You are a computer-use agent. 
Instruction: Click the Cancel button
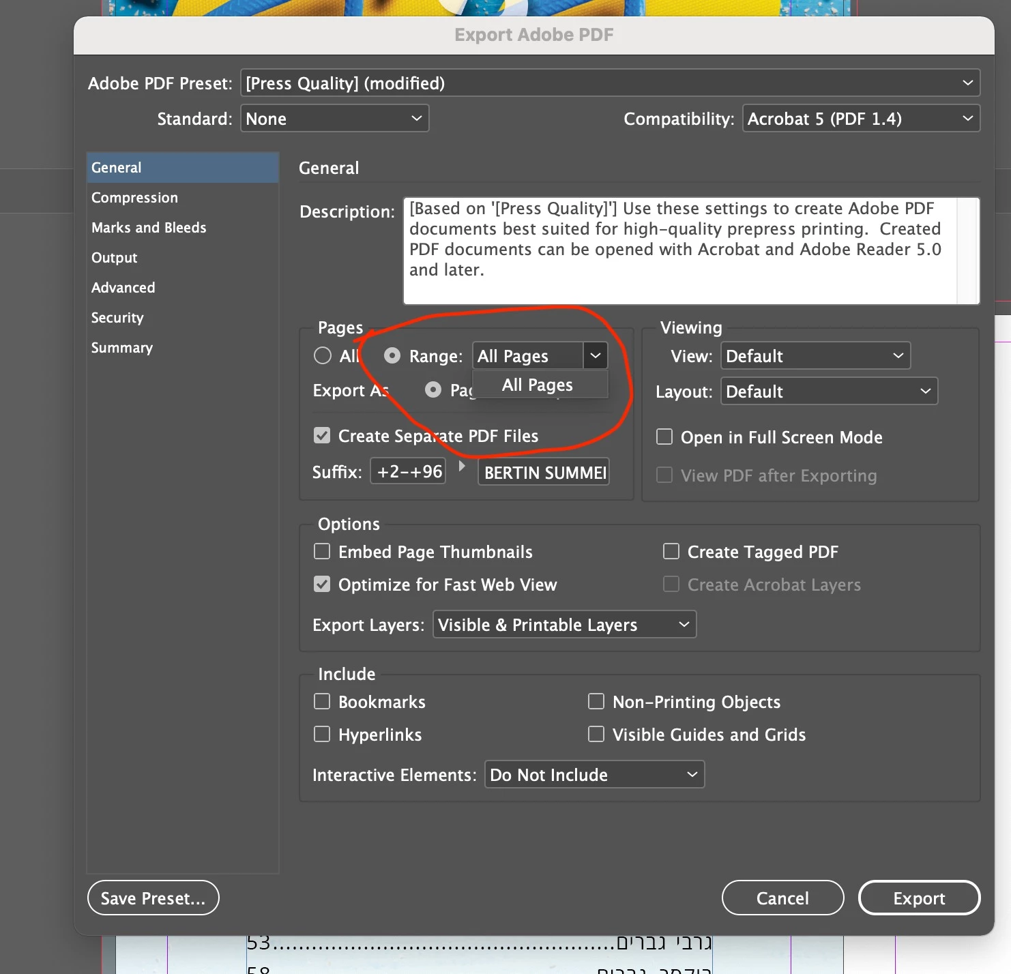[x=783, y=898]
